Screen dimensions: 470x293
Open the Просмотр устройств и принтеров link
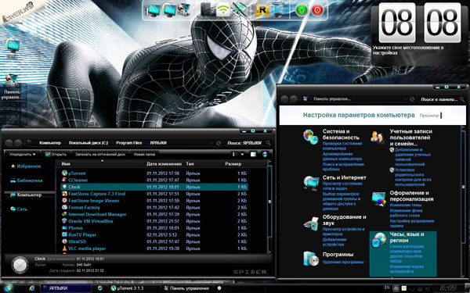(343, 232)
